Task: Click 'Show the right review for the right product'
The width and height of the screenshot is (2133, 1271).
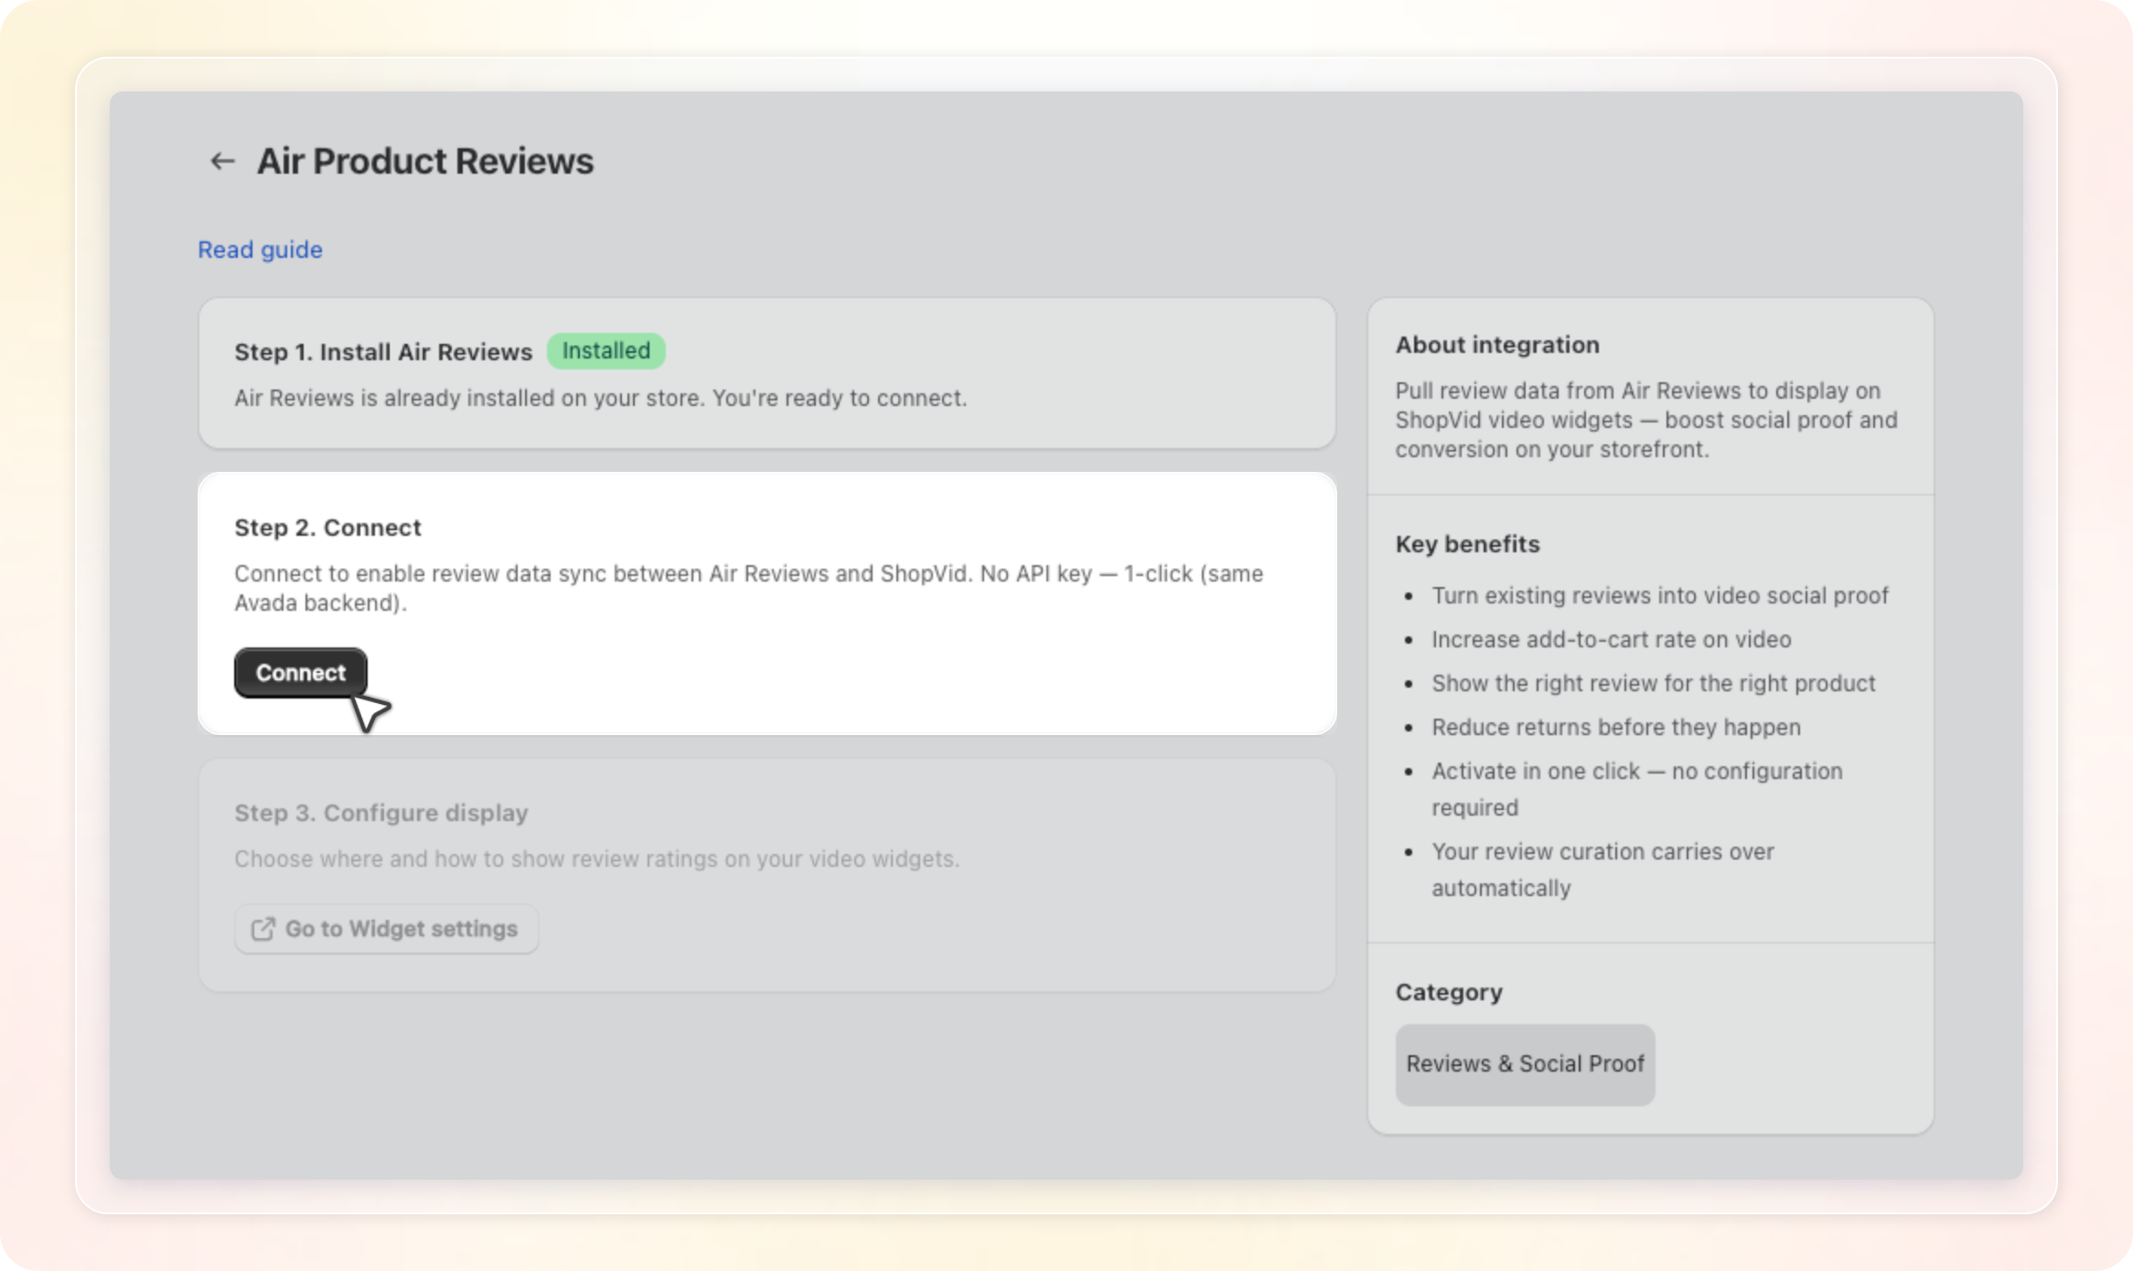Action: [x=1653, y=683]
